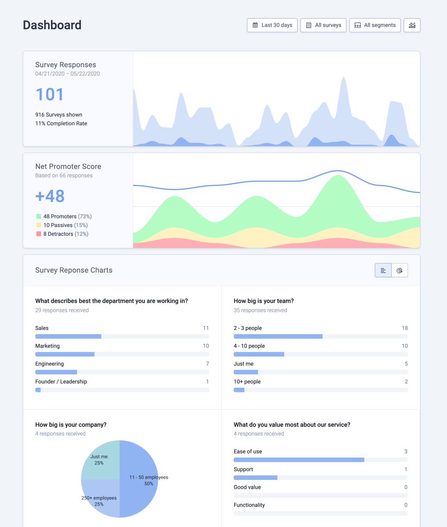The image size is (447, 527).
Task: Click the Ease of use progress bar
Action: [x=320, y=460]
